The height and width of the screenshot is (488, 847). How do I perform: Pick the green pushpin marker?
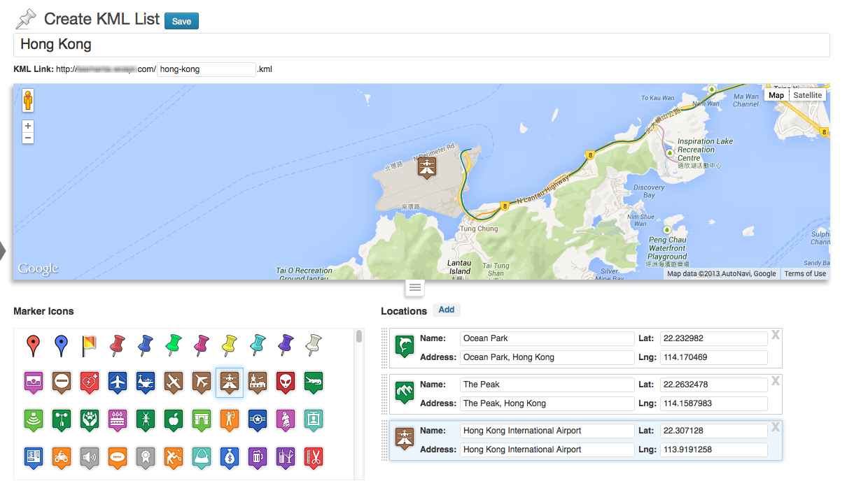click(x=174, y=345)
